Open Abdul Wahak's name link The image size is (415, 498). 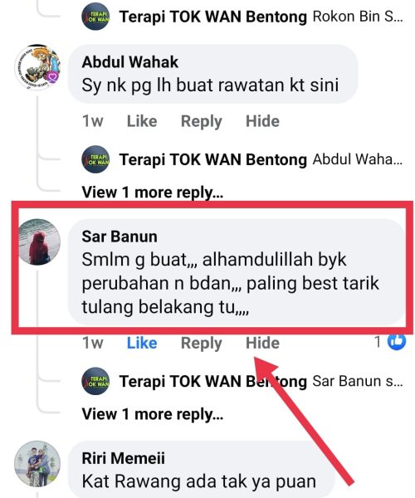coord(129,62)
